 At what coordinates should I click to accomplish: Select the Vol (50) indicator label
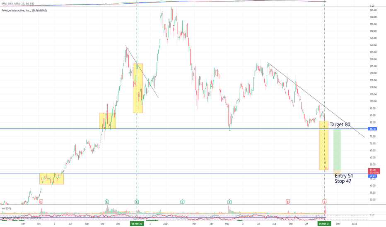coord(6,208)
